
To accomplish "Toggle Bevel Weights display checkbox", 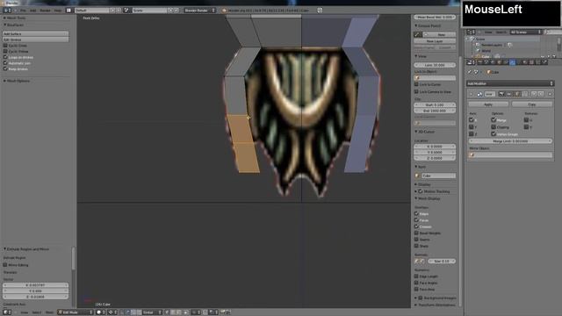I will click(416, 233).
